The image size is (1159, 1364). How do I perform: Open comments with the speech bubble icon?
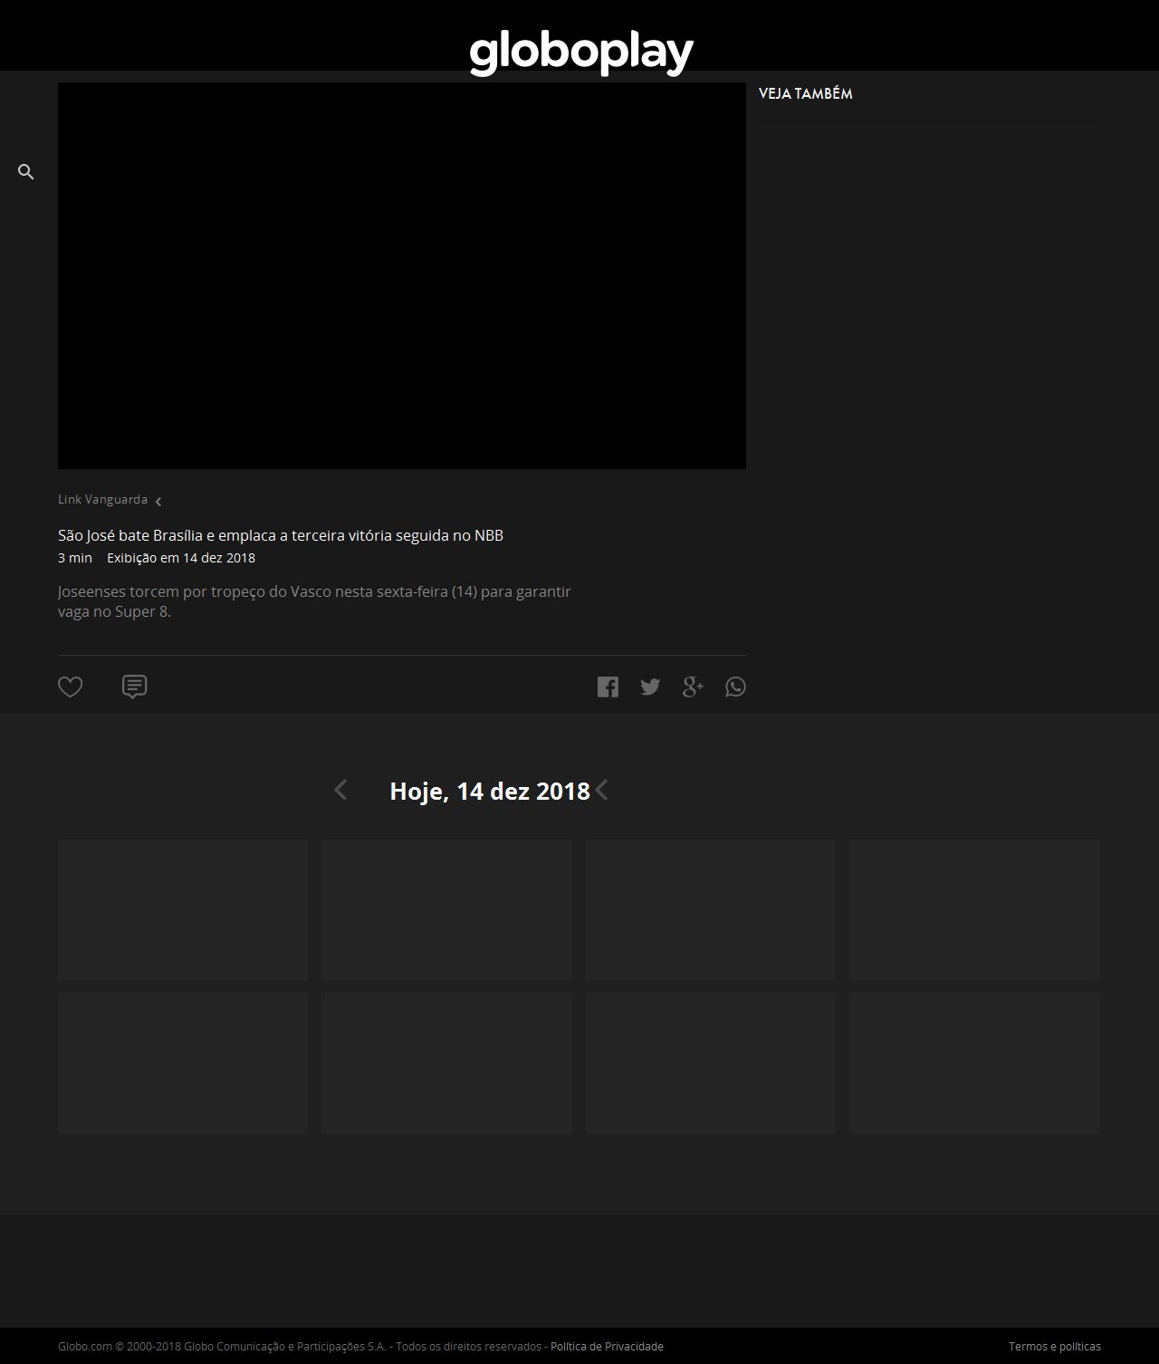pyautogui.click(x=134, y=687)
